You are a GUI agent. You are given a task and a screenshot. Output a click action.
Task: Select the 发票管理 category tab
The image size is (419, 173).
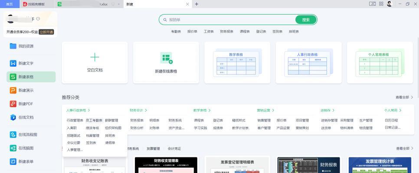[153, 148]
